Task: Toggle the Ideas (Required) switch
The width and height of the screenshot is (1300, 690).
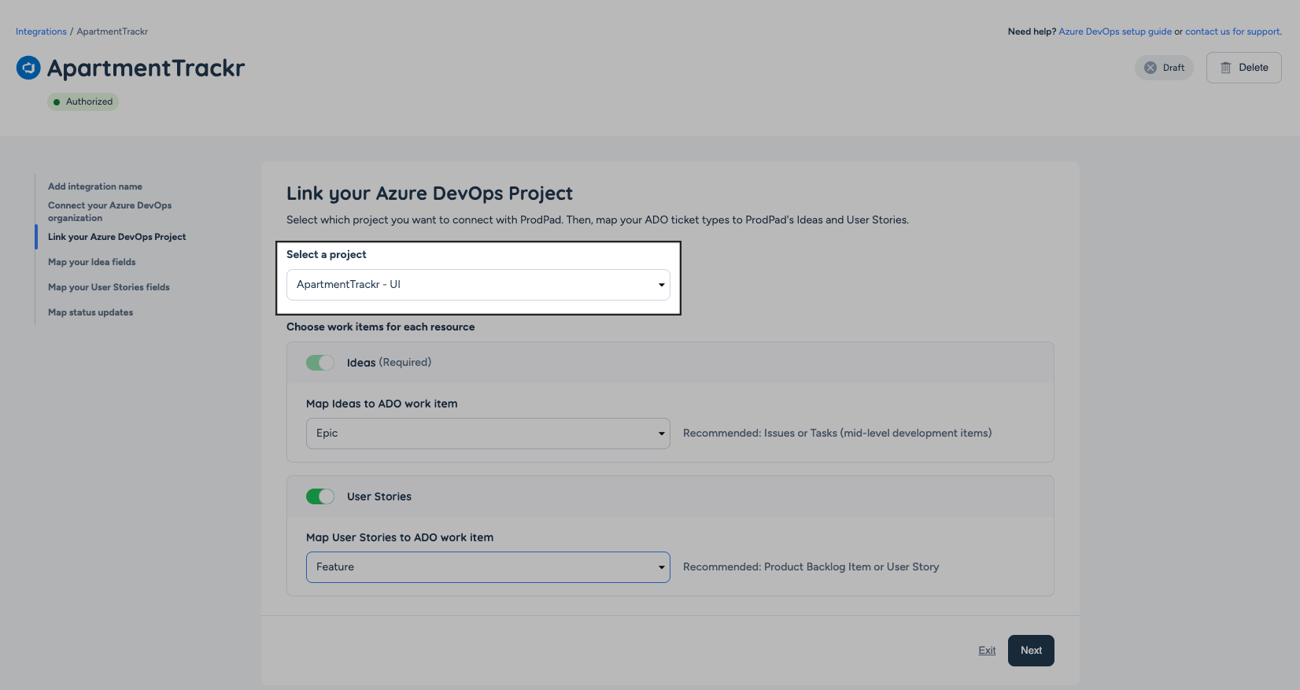Action: tap(320, 363)
